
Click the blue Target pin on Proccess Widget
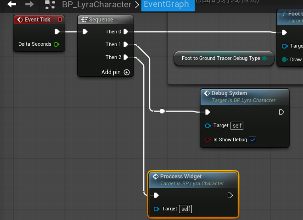(x=157, y=209)
